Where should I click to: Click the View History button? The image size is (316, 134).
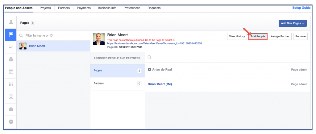tap(237, 36)
